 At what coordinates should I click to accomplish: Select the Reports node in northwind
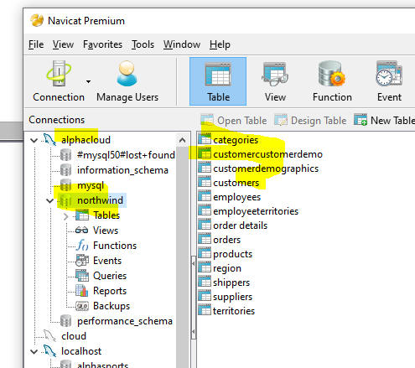click(110, 291)
